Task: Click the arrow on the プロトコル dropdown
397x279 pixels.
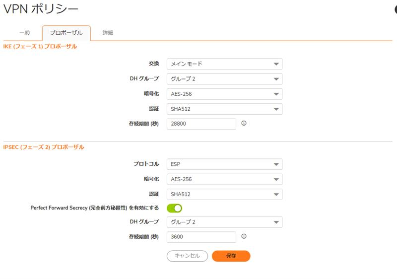Action: [276, 164]
